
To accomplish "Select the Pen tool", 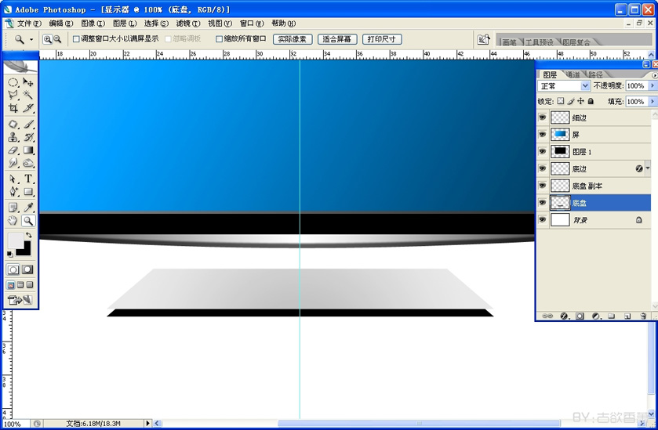I will click(x=13, y=192).
